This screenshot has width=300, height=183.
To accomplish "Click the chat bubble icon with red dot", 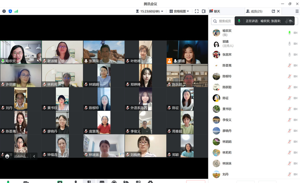I will 211,11.
